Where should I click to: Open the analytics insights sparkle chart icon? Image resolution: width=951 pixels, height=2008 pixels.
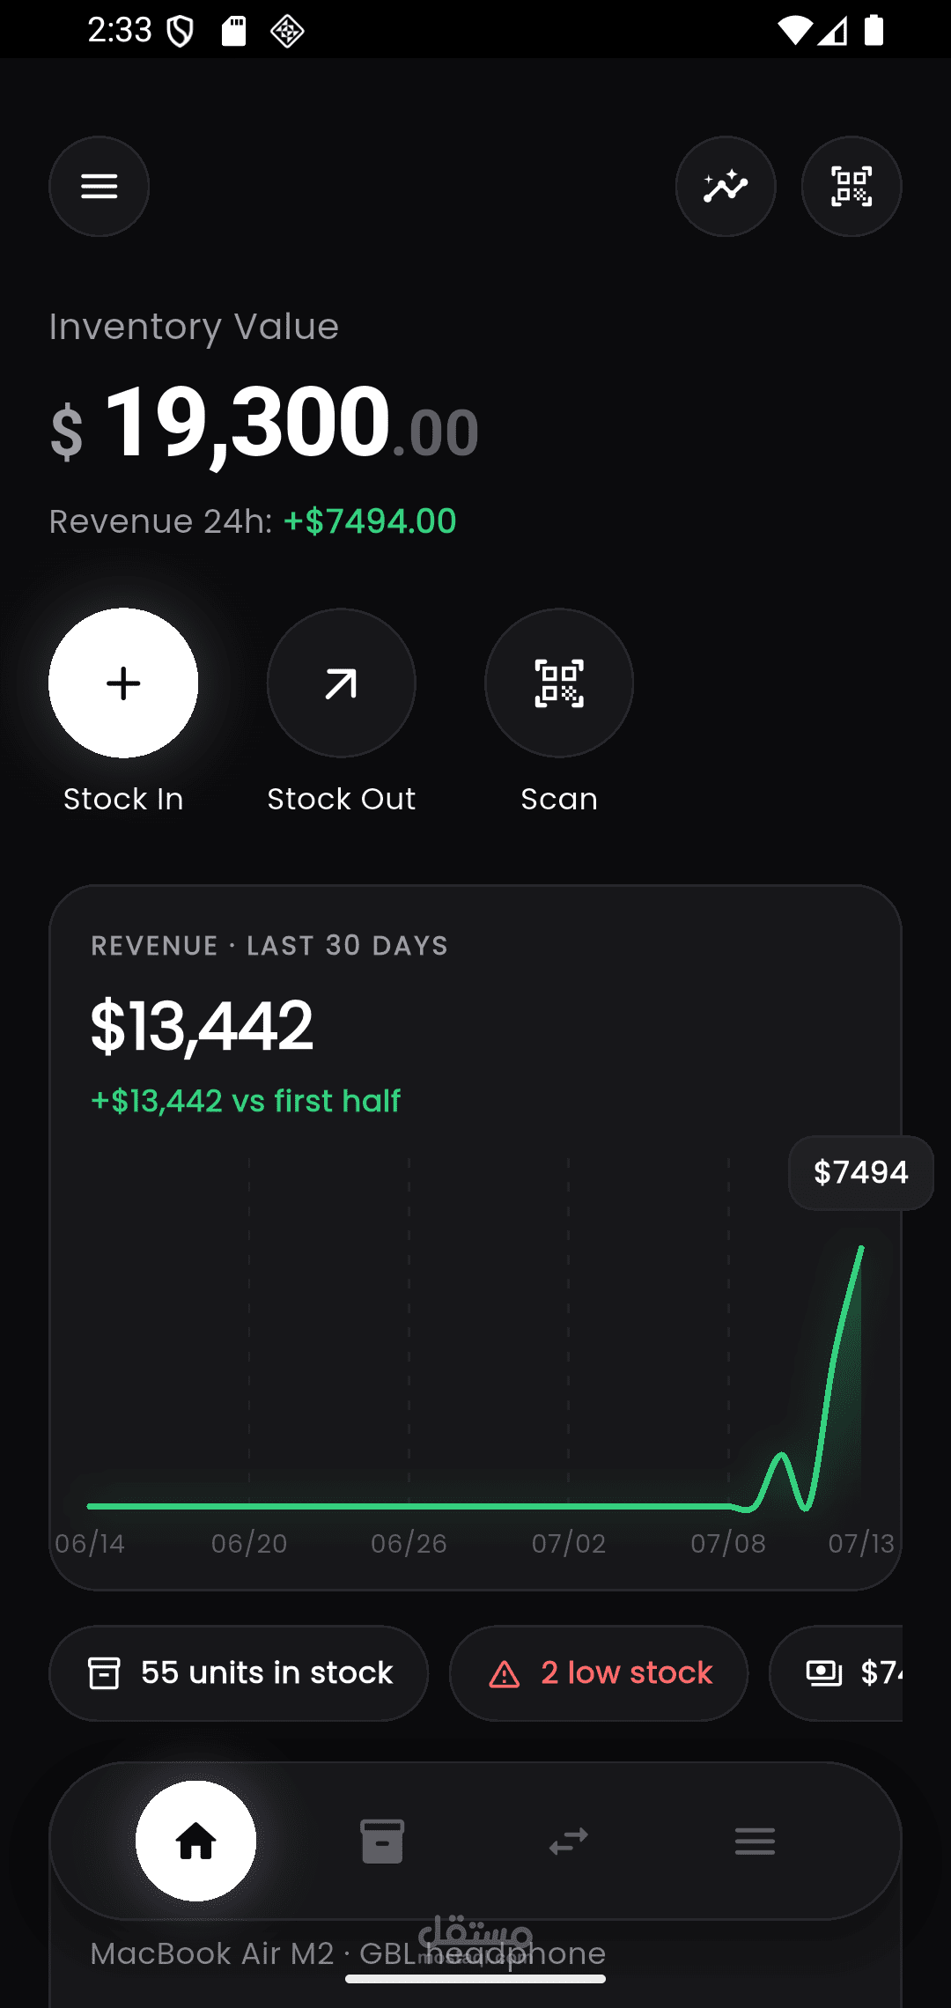(x=726, y=187)
